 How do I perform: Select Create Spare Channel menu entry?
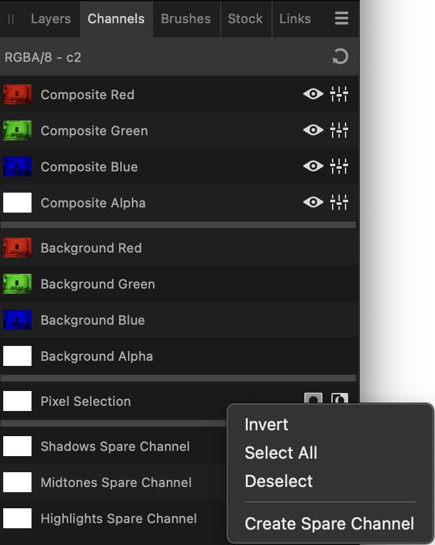(329, 524)
